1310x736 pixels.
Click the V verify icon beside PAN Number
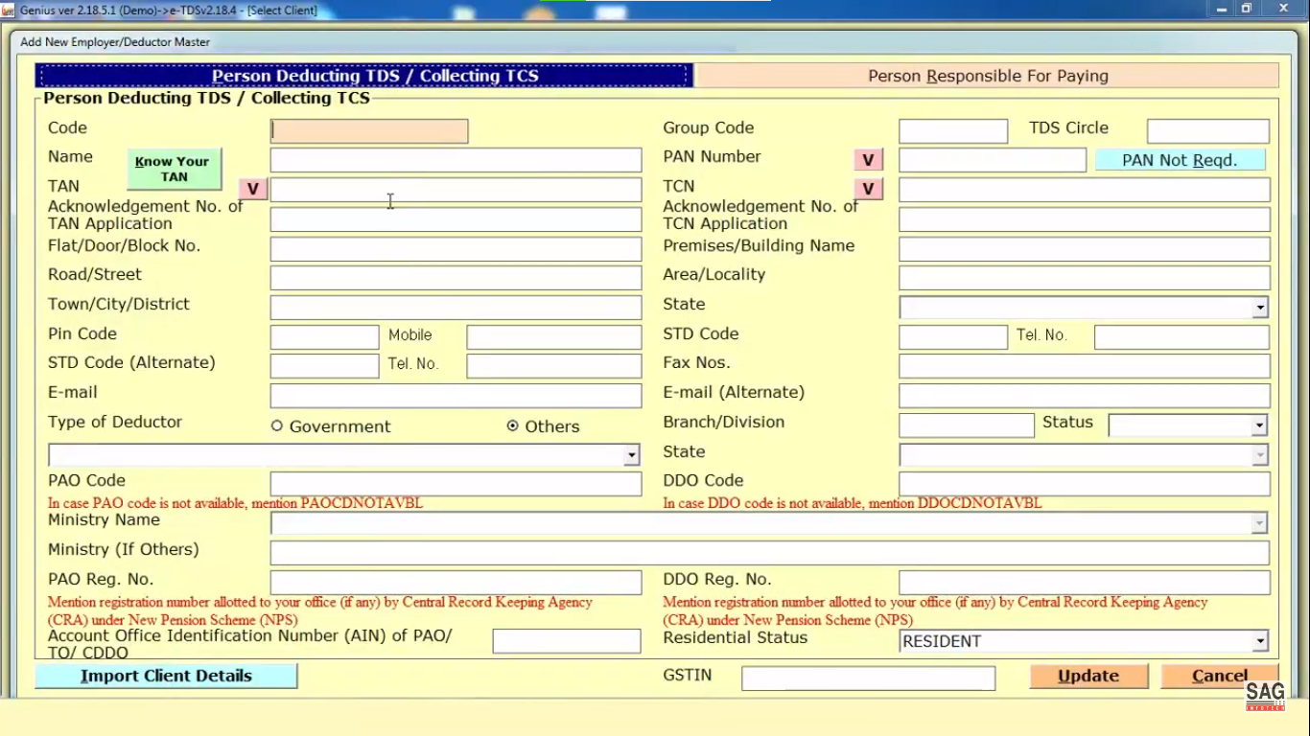pos(868,159)
